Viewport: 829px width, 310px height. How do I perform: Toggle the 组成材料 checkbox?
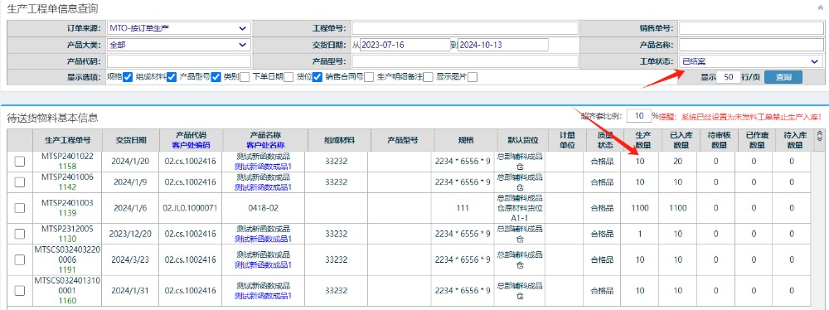point(172,77)
